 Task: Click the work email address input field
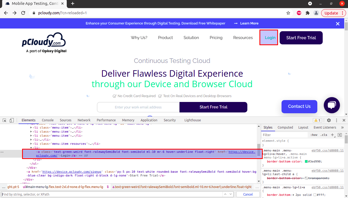pos(138,107)
